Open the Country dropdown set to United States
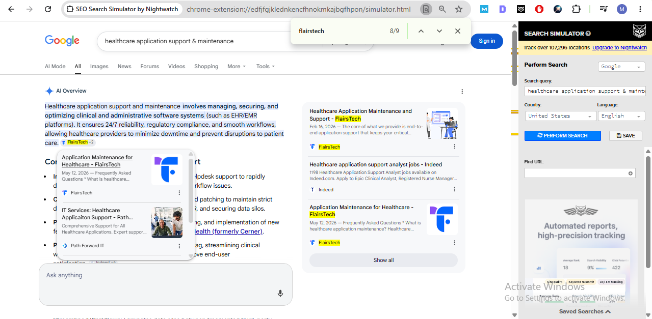652x319 pixels. [x=561, y=116]
